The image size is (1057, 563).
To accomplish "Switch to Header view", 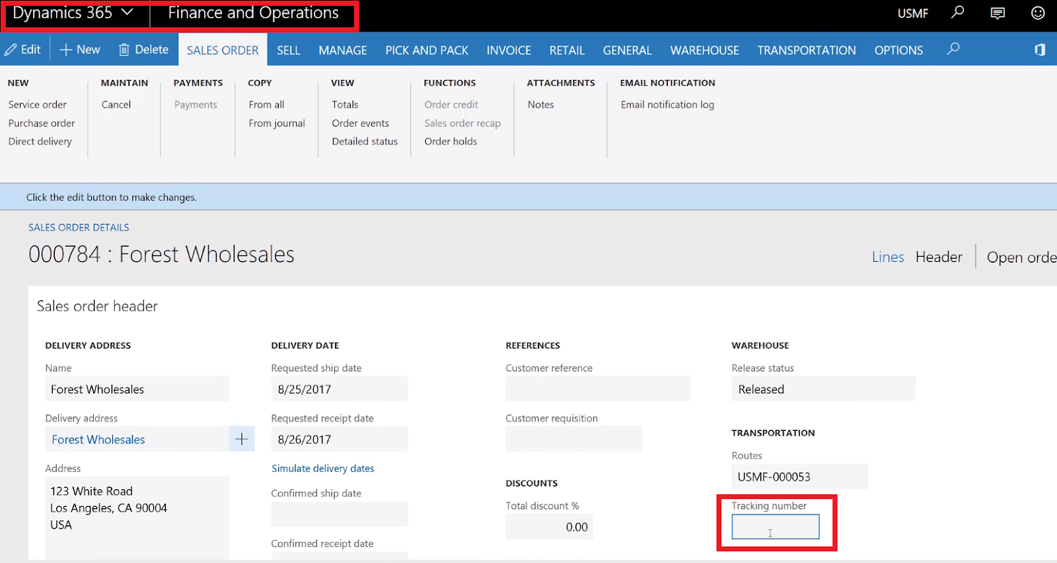I will 939,257.
